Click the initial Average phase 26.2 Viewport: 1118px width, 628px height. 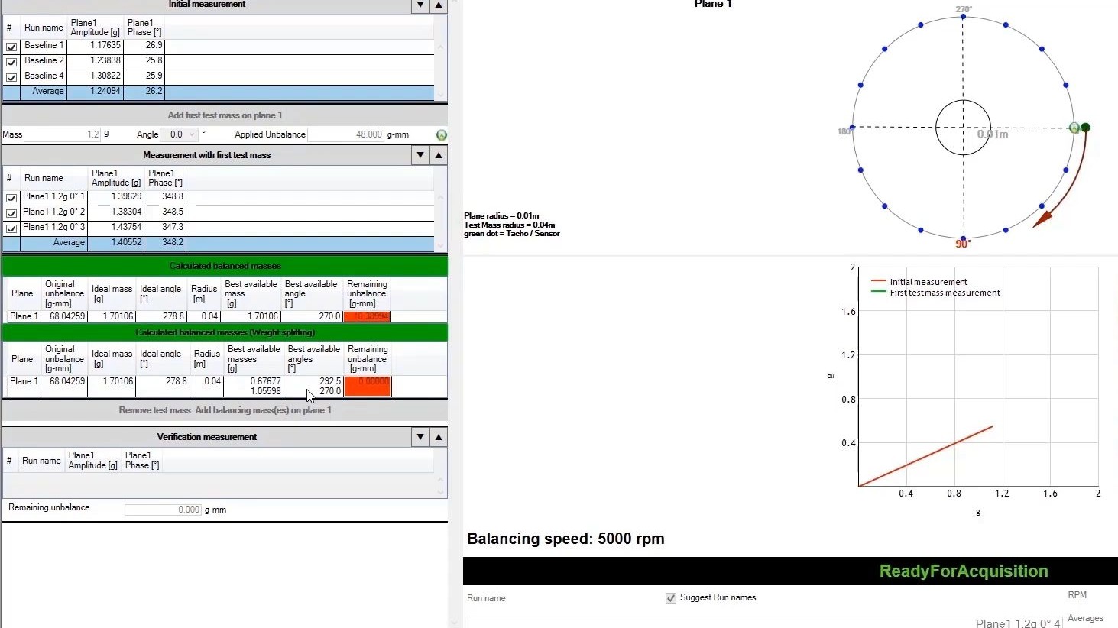coord(154,92)
